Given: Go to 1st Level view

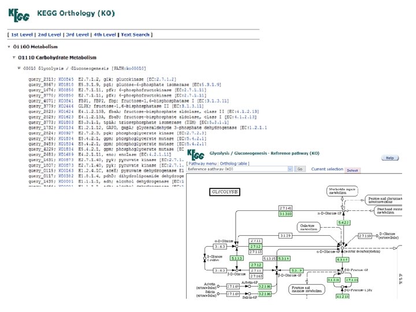Looking at the screenshot, I should [22, 35].
